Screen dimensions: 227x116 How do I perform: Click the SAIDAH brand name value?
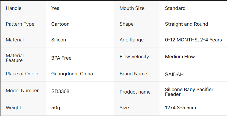point(174,74)
